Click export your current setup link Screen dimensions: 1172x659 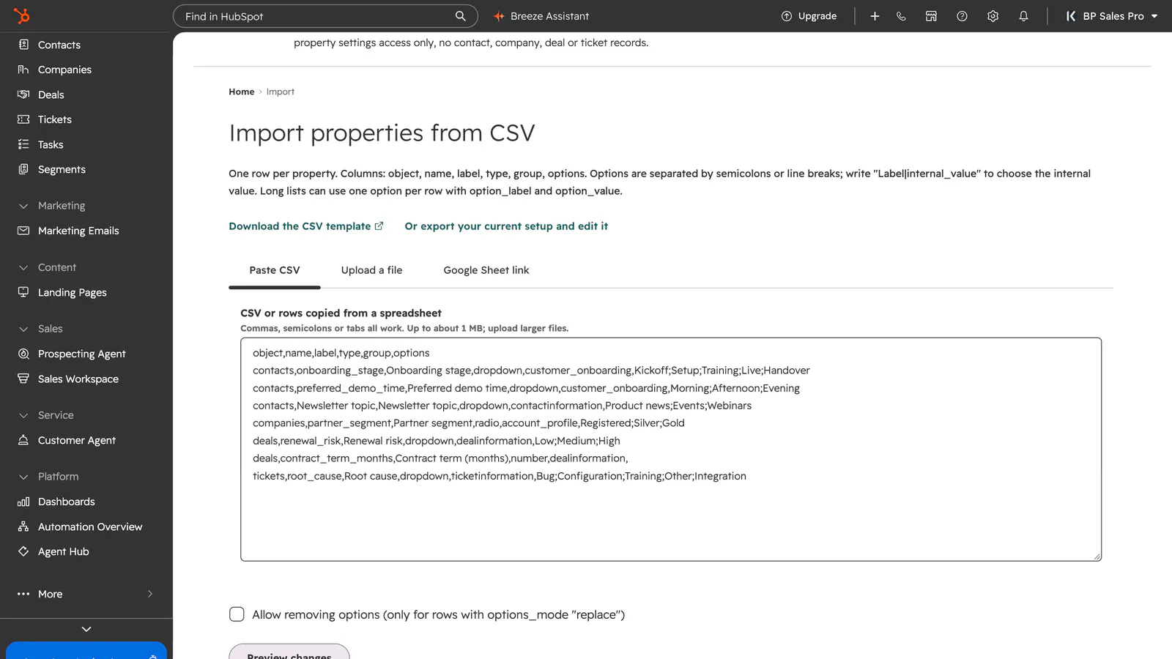coord(506,226)
